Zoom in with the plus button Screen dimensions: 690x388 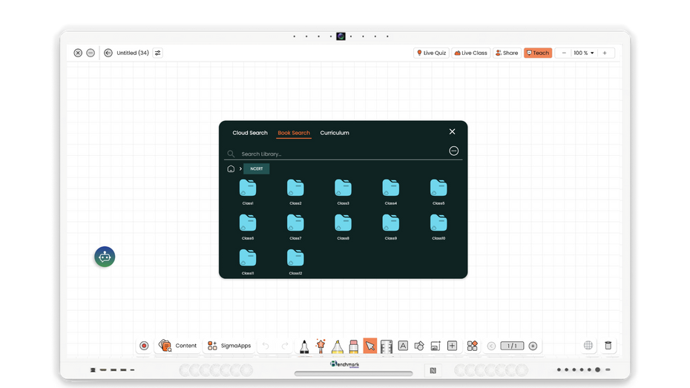click(x=605, y=53)
